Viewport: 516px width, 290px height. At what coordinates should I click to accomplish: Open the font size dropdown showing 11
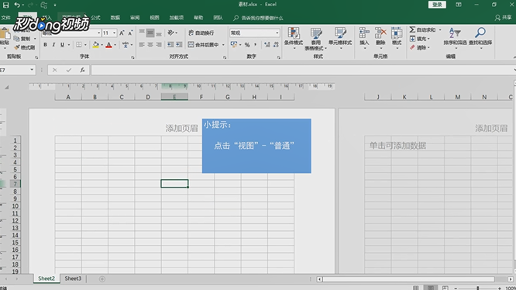(x=114, y=33)
